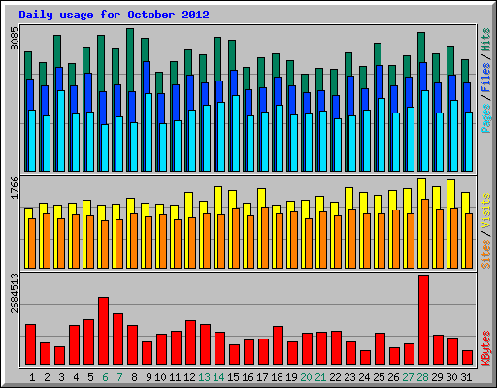Select day 28 on the x-axis

(422, 377)
